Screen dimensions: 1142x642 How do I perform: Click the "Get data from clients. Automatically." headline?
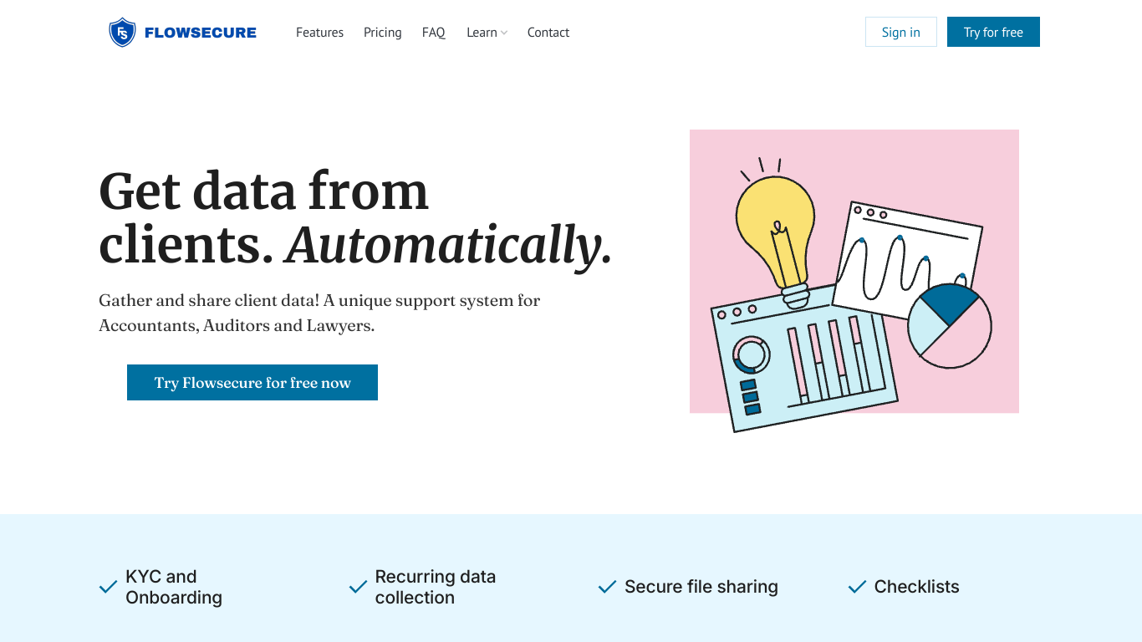tap(356, 218)
